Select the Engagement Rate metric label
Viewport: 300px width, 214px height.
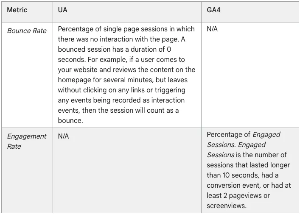coord(27,142)
